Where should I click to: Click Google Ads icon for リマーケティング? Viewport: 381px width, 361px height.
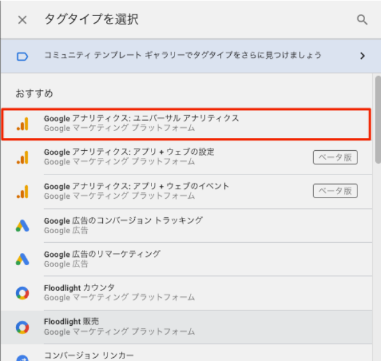(22, 259)
